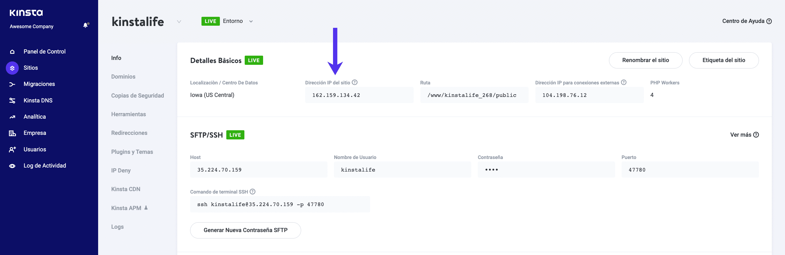Click SFTP Host field 35.224.70.159
This screenshot has height=255, width=785.
coord(258,170)
